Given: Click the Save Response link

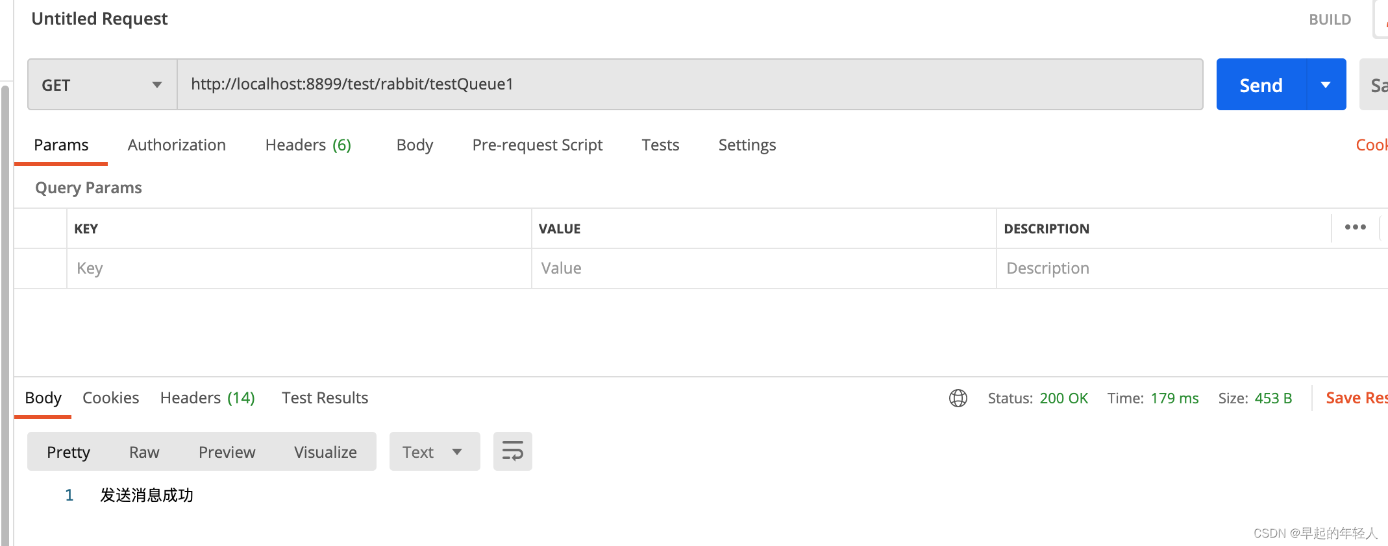Looking at the screenshot, I should click(x=1356, y=398).
